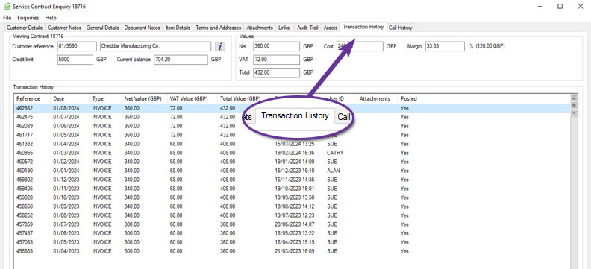
Task: Select invoice row with reference 457065
Action: pyautogui.click(x=292, y=242)
